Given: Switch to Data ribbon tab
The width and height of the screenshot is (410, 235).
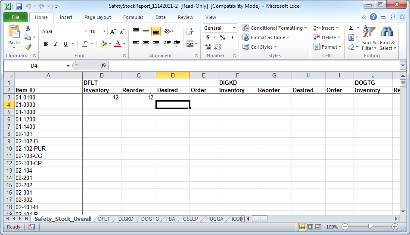Looking at the screenshot, I should [x=161, y=17].
